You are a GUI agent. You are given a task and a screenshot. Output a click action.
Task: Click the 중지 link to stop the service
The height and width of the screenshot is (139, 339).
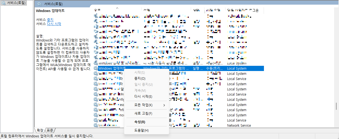(x=50, y=20)
